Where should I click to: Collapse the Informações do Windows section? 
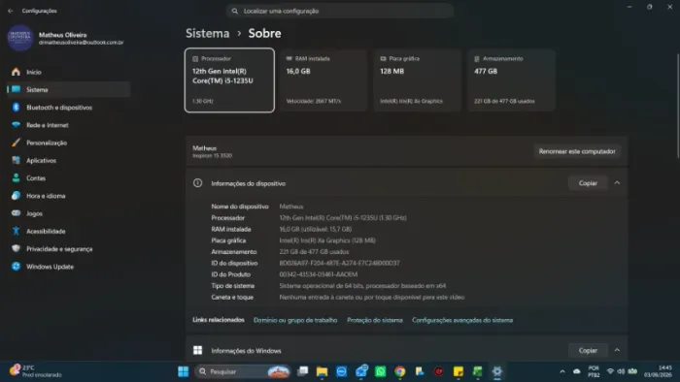[617, 350]
